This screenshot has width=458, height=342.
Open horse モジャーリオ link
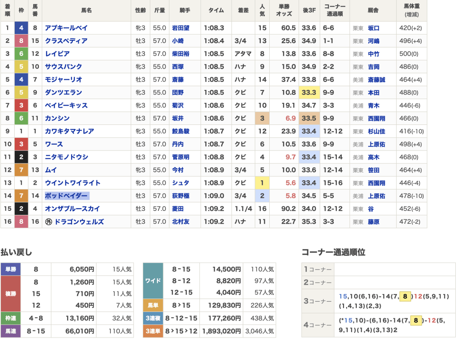tap(64, 80)
